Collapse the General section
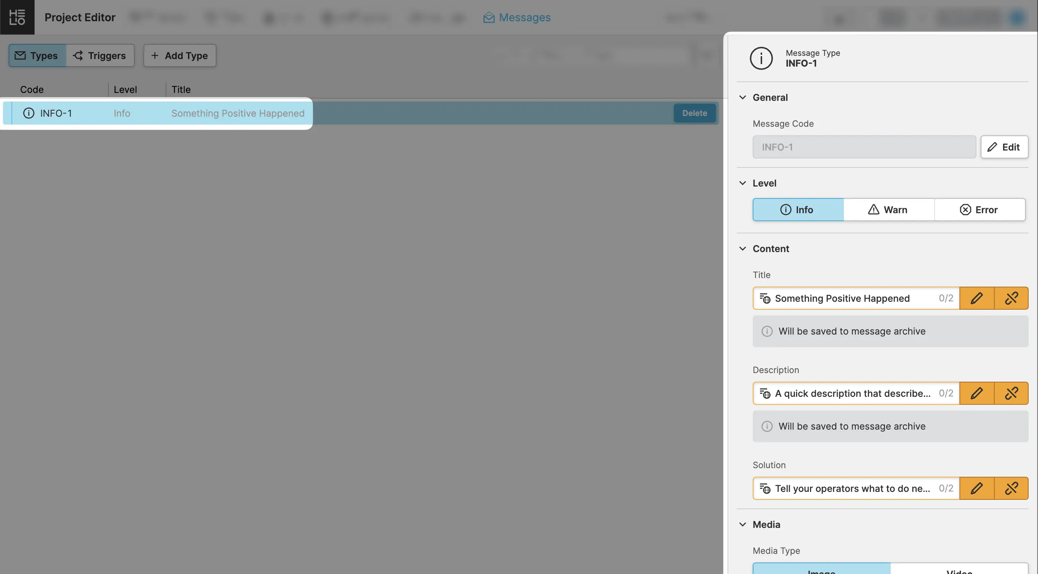Screen dimensions: 1038x574 coord(743,98)
